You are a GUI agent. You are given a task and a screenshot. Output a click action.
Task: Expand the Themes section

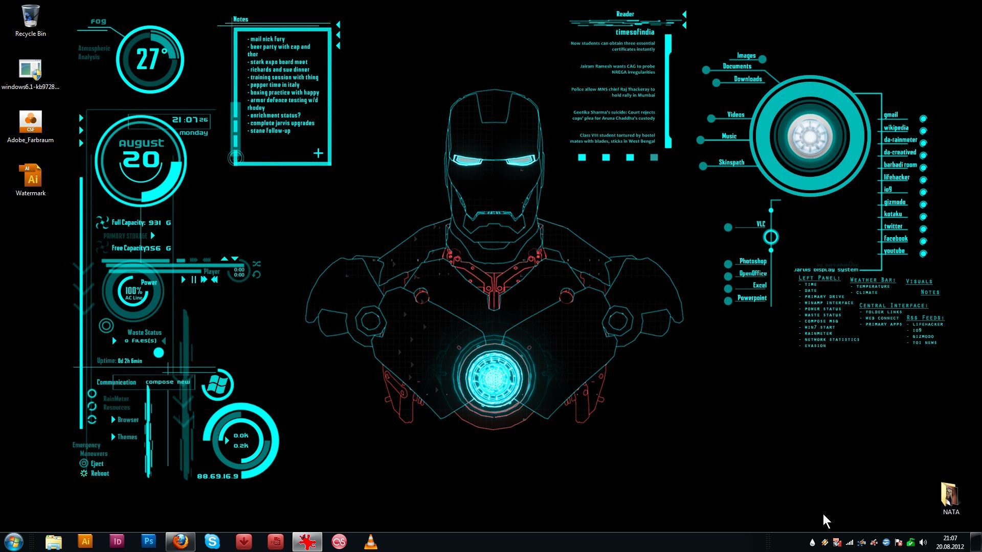pos(126,436)
